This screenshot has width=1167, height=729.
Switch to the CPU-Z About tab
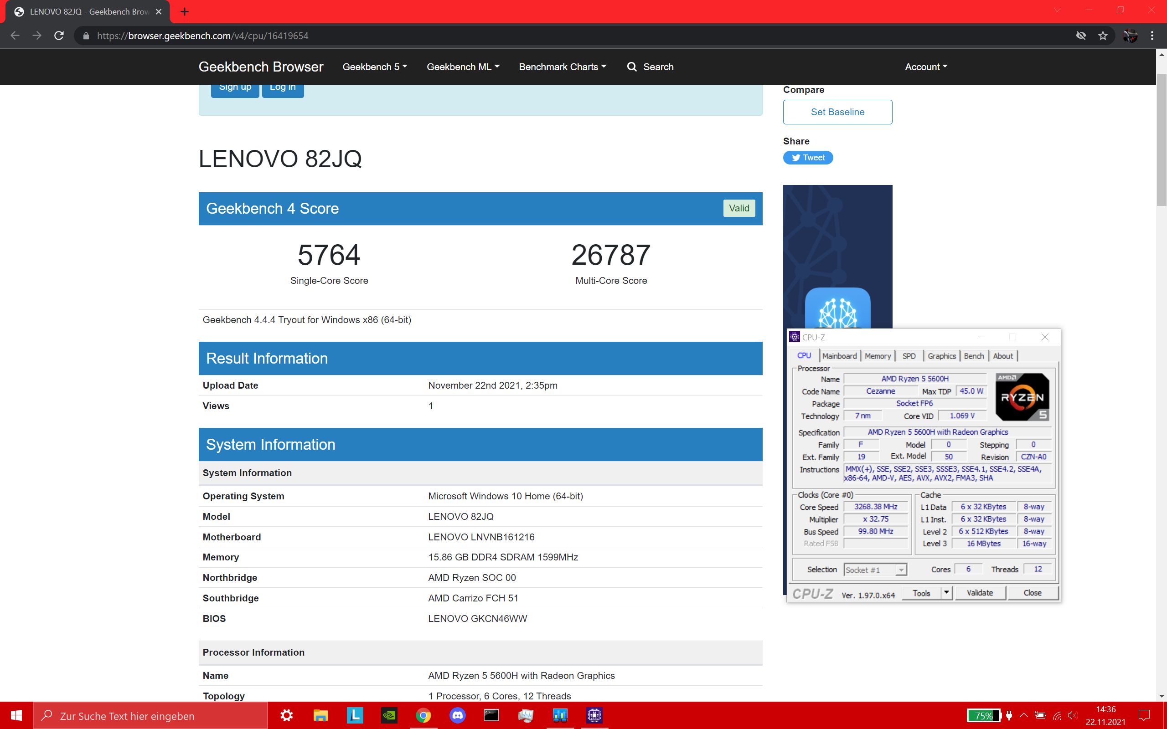coord(1003,356)
